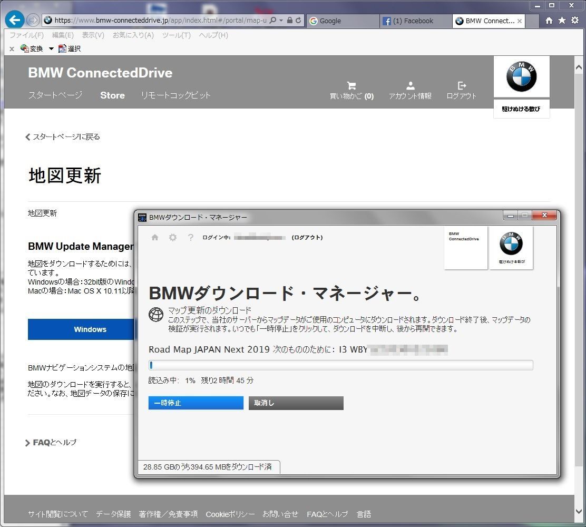Open the browser tools gear icon
Screen dimensions: 586x527
tap(575, 21)
